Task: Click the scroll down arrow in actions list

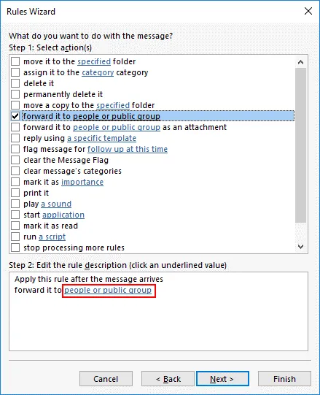Action: pos(300,247)
